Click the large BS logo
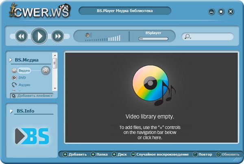Image resolution: width=244 pixels, height=164 pixels. [x=32, y=136]
